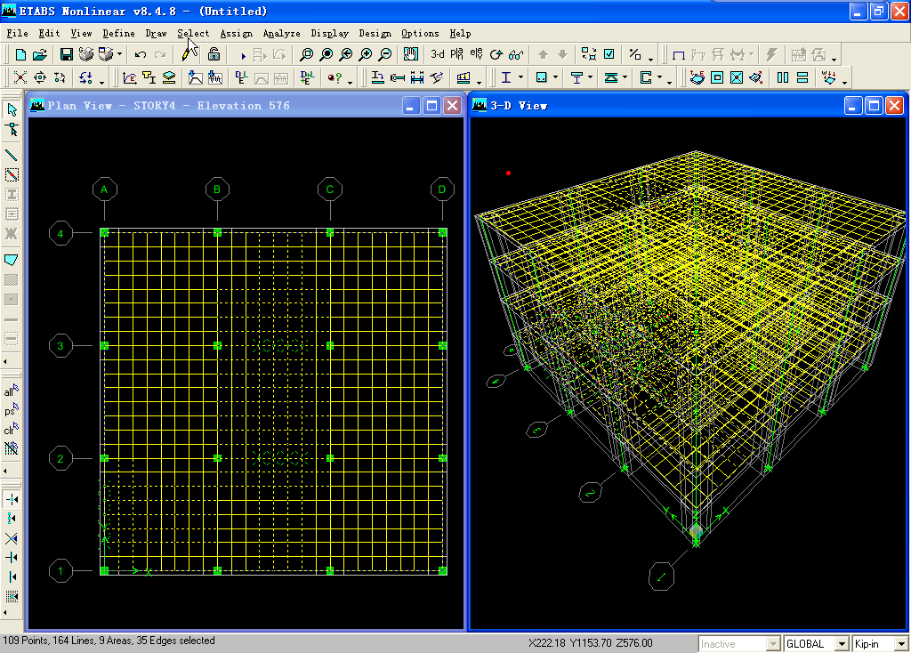Click the previous selection 'ps' button
911x653 pixels.
tap(11, 410)
